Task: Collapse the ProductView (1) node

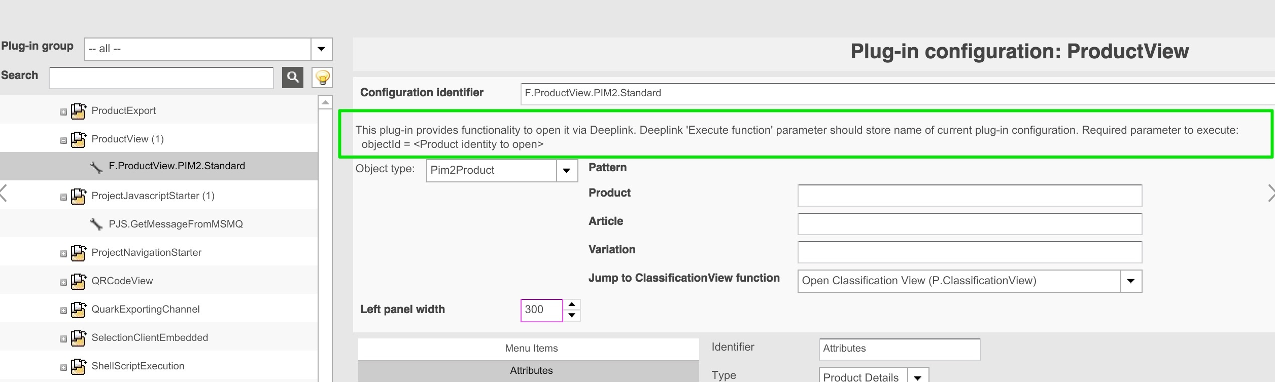Action: tap(63, 140)
